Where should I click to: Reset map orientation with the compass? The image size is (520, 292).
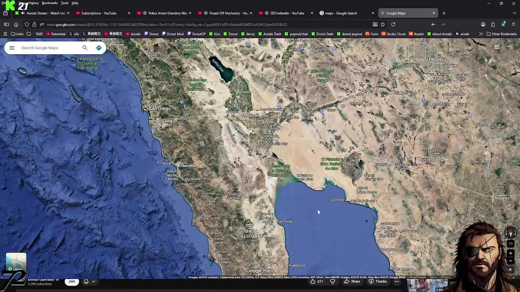pos(511,233)
